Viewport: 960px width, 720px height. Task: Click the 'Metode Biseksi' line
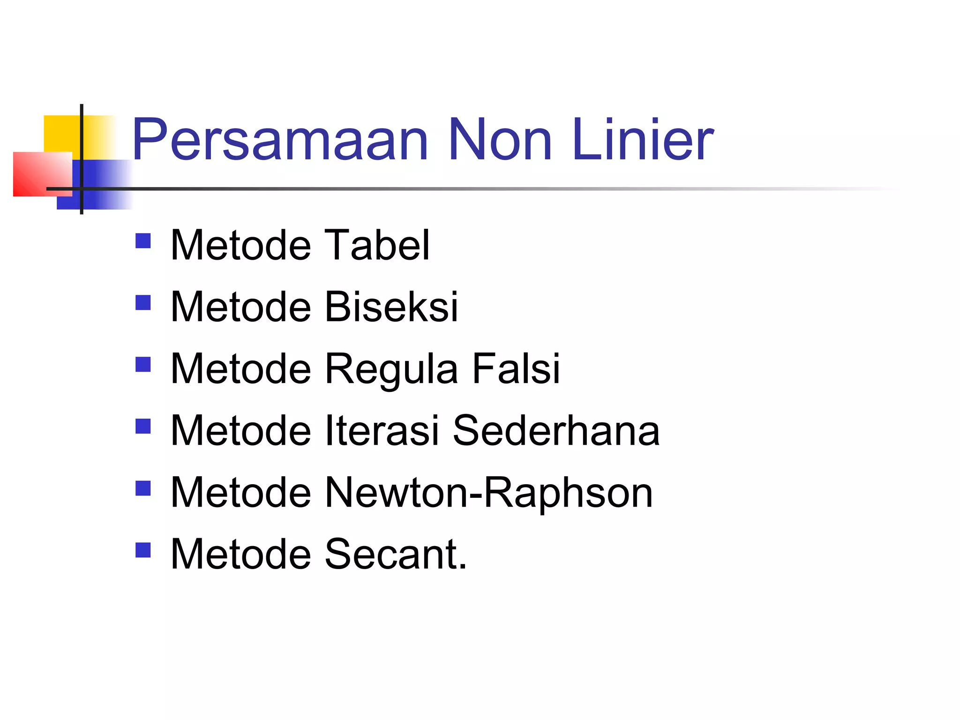[x=315, y=307]
